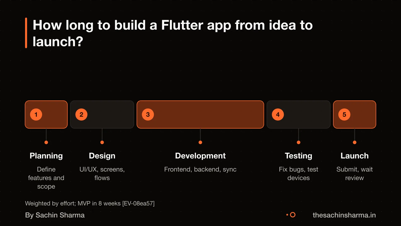Click the orange dot under Planning block
The height and width of the screenshot is (226, 401).
coord(46,142)
